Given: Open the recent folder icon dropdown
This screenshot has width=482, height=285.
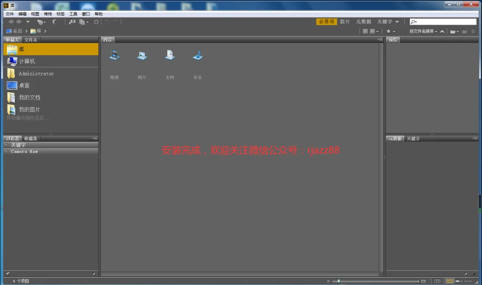Looking at the screenshot, I should [454, 31].
